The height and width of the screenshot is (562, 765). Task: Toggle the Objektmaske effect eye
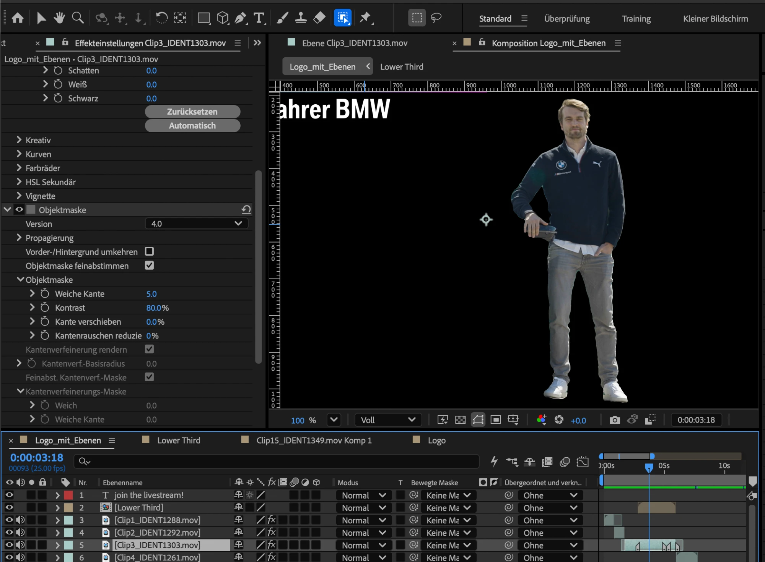point(19,209)
